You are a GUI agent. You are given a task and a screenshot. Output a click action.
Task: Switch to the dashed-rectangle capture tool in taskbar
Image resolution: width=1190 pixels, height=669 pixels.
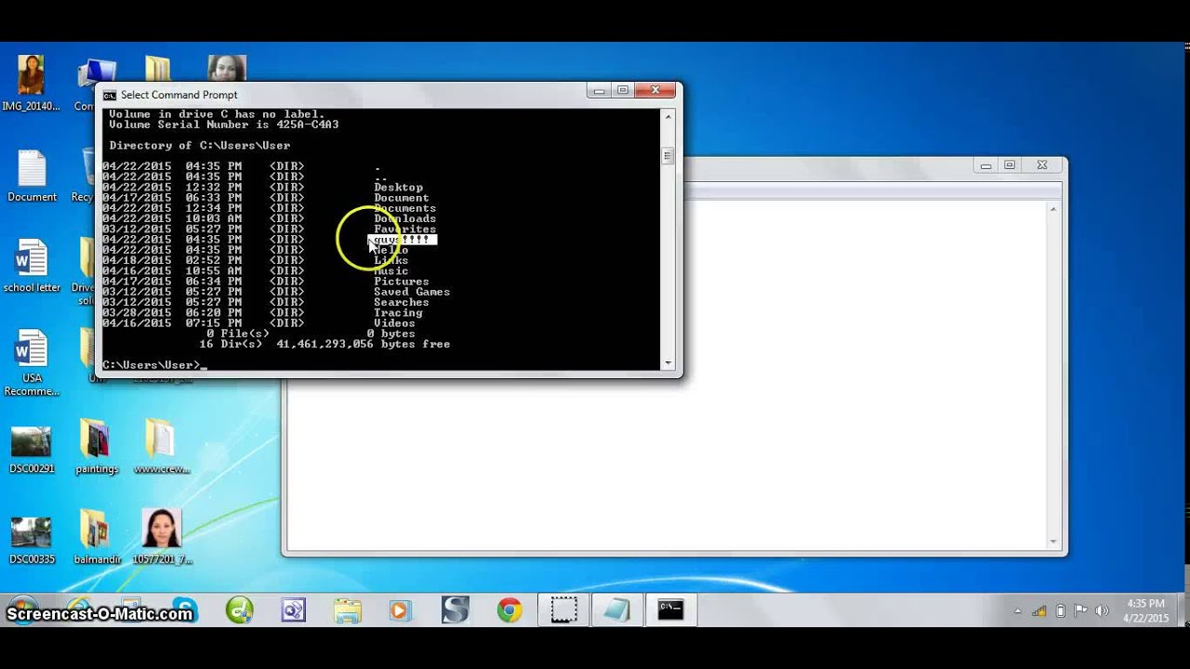(563, 610)
